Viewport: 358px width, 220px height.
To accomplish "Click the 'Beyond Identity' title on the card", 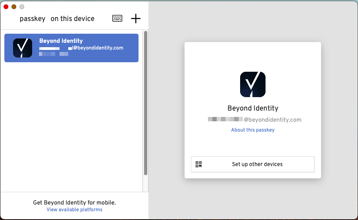I will coord(253,108).
